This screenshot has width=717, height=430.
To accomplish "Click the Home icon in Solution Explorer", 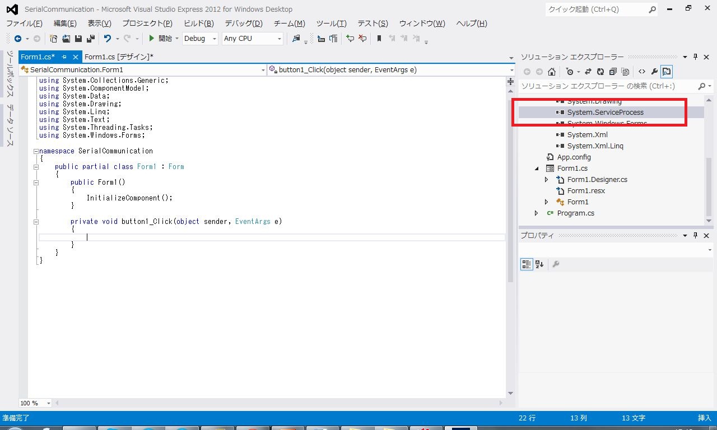I will click(x=552, y=72).
